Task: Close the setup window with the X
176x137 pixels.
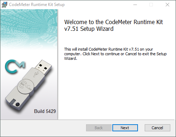Action: (x=167, y=5)
